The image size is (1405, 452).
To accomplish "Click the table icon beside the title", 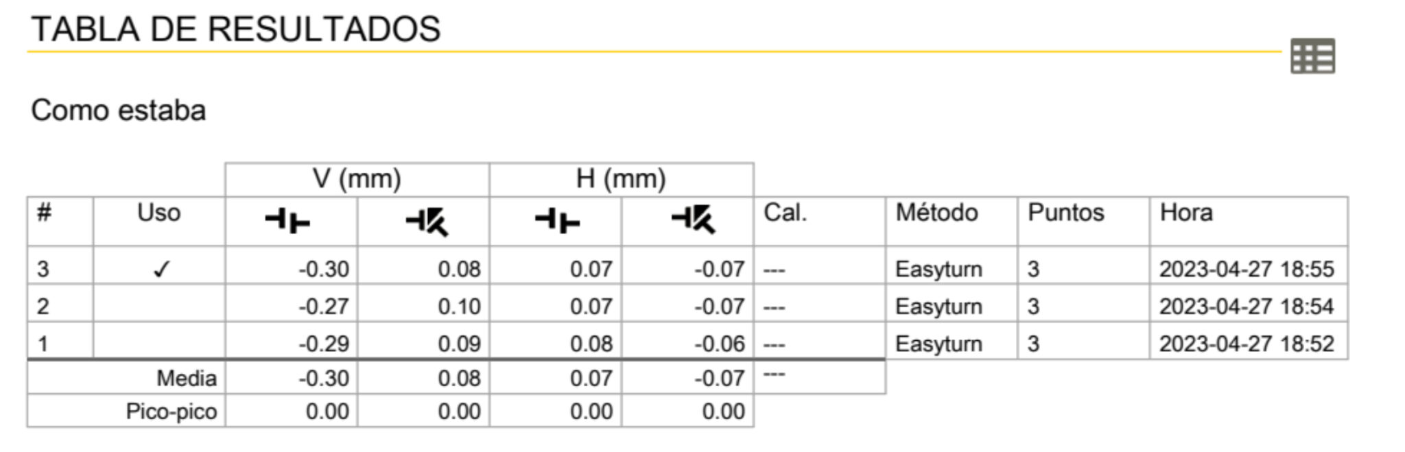I will coord(1312,56).
